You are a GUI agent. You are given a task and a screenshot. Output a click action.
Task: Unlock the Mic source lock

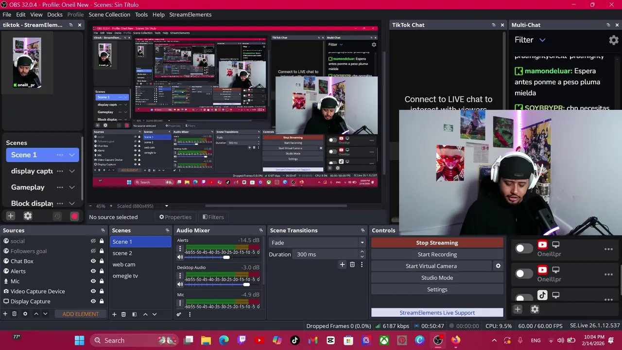102,281
